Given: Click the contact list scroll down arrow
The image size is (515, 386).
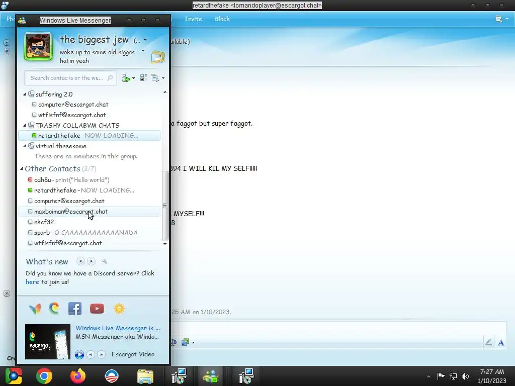Looking at the screenshot, I should 165,244.
